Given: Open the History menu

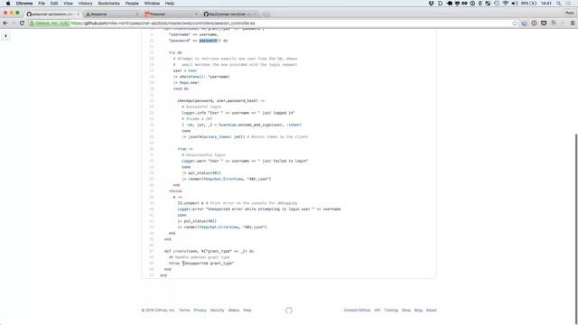Looking at the screenshot, I should pos(85,4).
